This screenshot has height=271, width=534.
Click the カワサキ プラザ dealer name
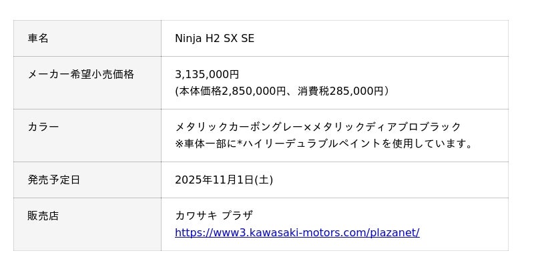pyautogui.click(x=214, y=216)
